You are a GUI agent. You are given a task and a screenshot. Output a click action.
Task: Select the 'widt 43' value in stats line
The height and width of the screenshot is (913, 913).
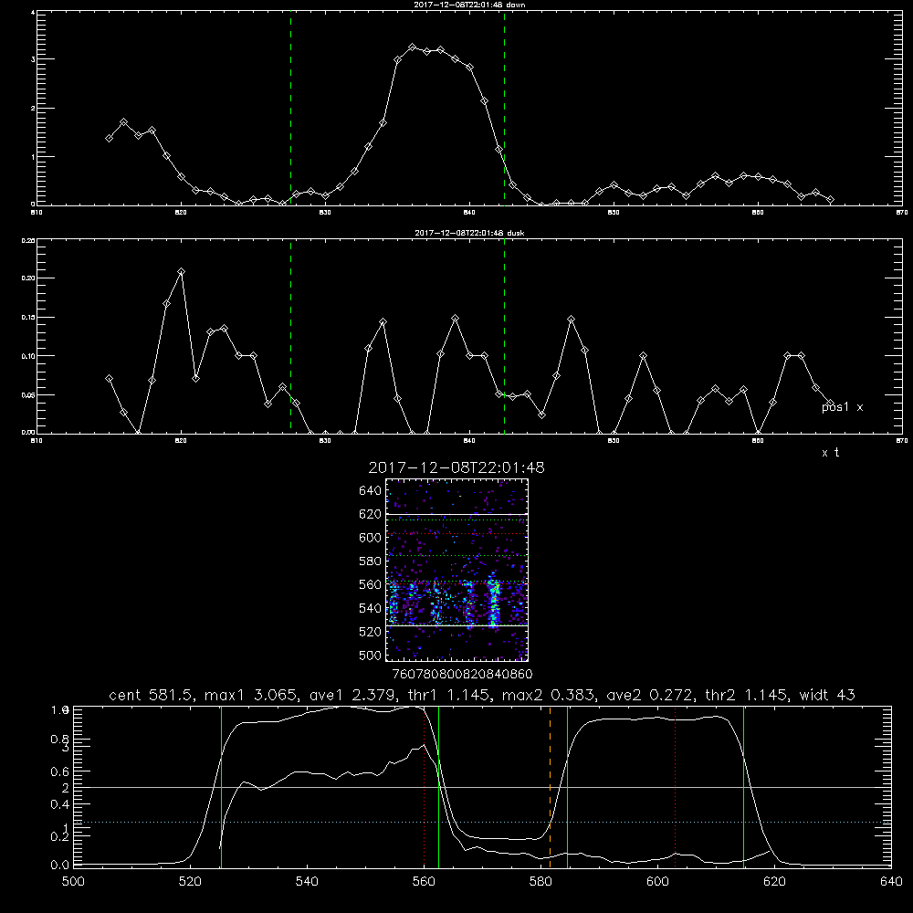[827, 695]
